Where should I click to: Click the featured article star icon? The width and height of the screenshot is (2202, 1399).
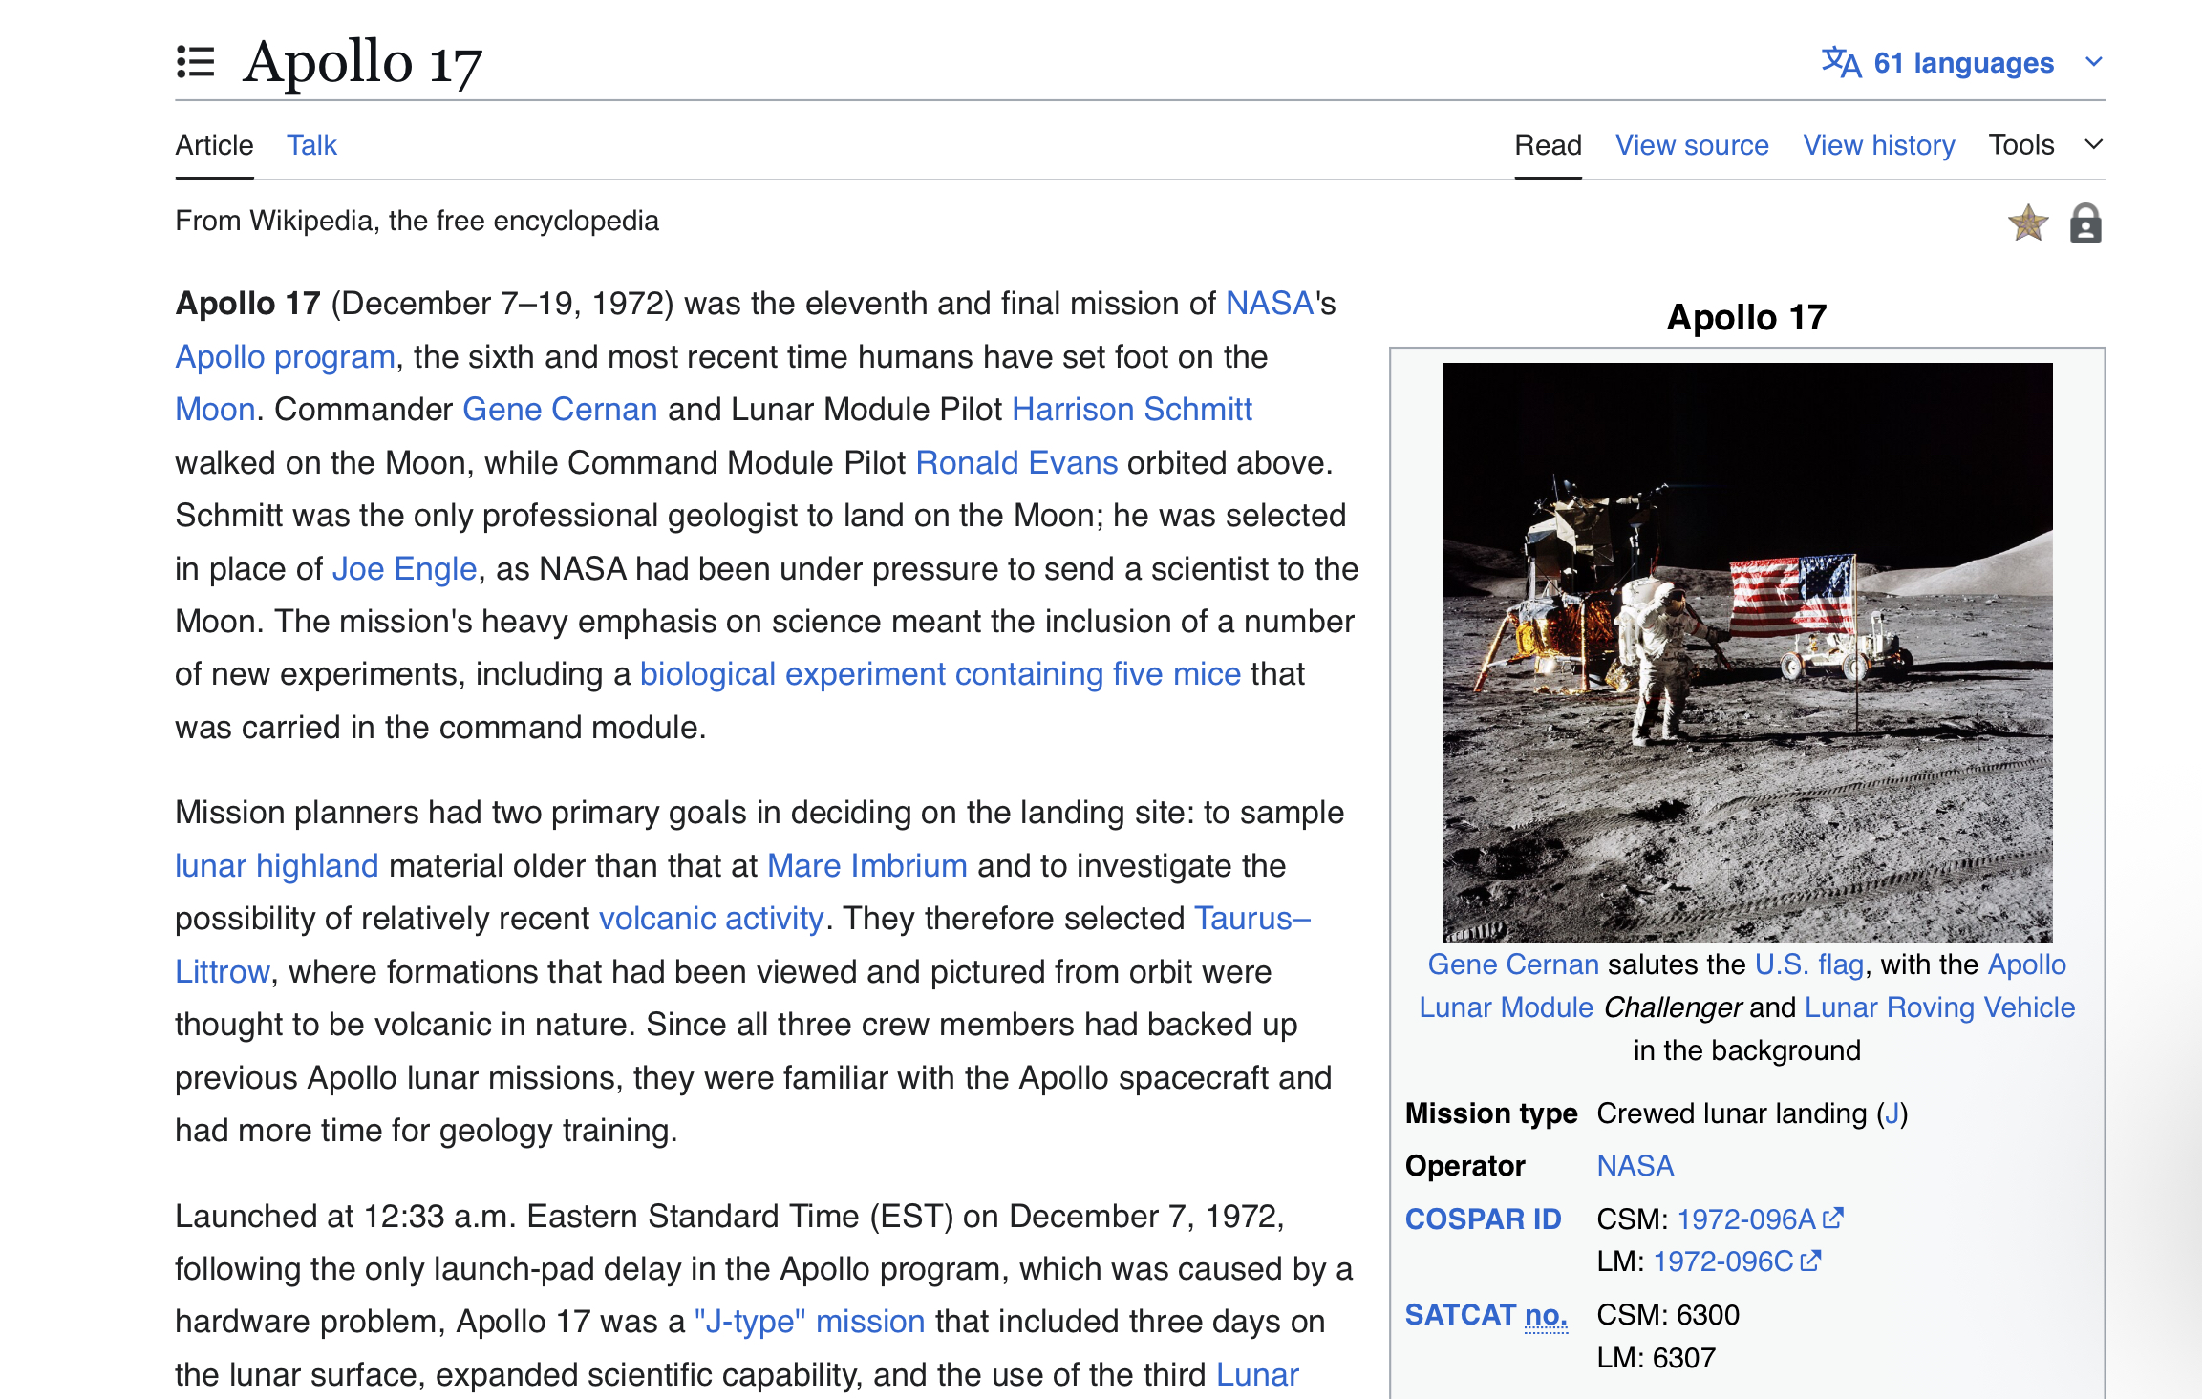[x=2027, y=223]
